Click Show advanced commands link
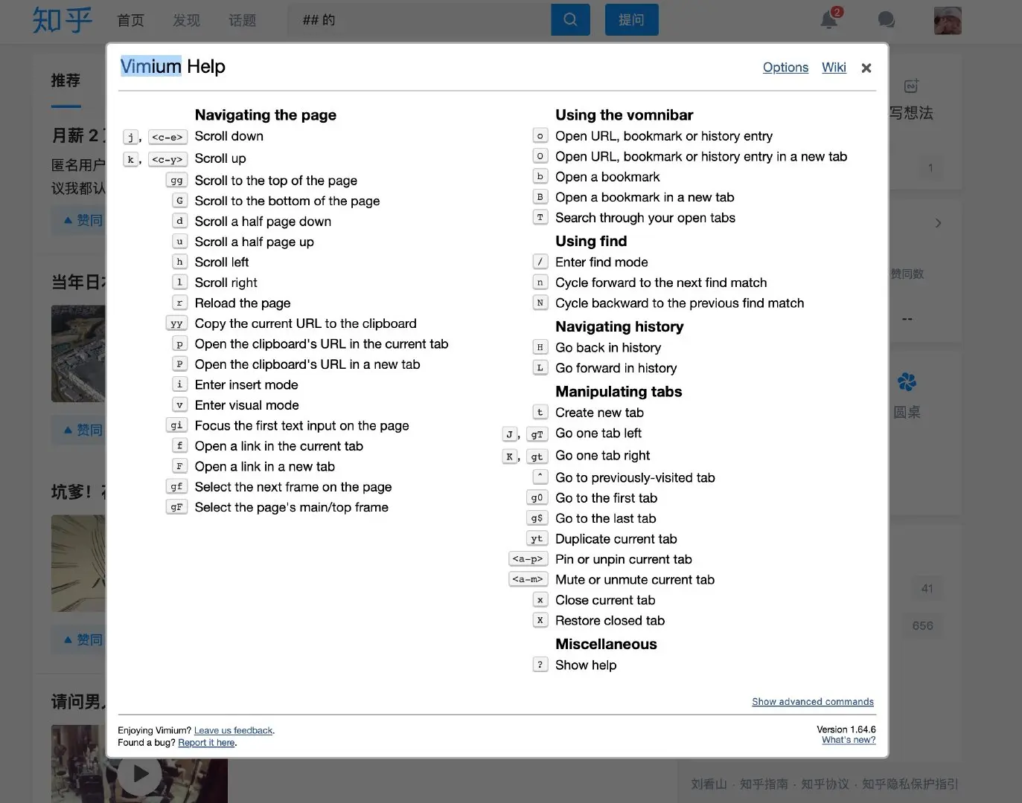 point(813,701)
